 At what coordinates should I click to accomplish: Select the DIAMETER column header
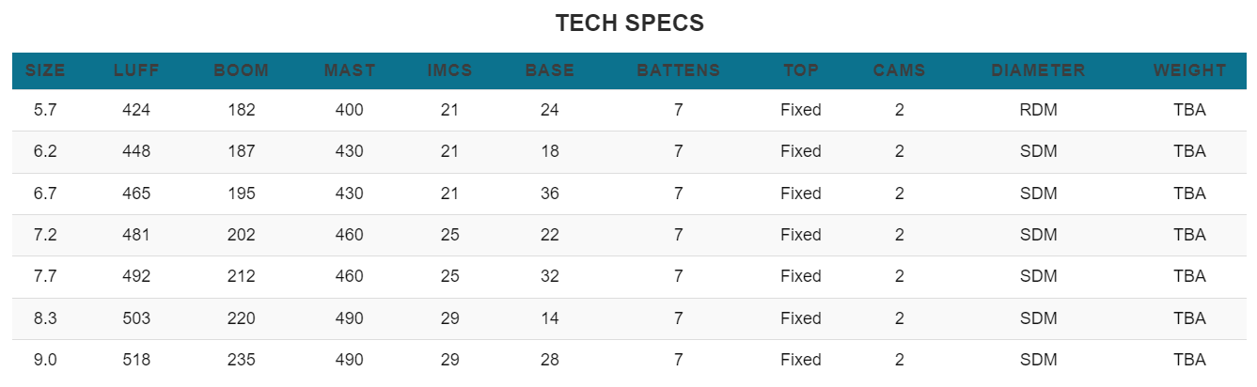pyautogui.click(x=1038, y=70)
